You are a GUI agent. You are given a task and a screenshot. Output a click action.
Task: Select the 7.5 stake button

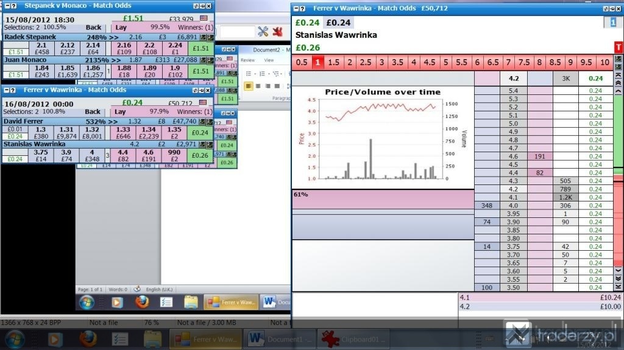523,63
